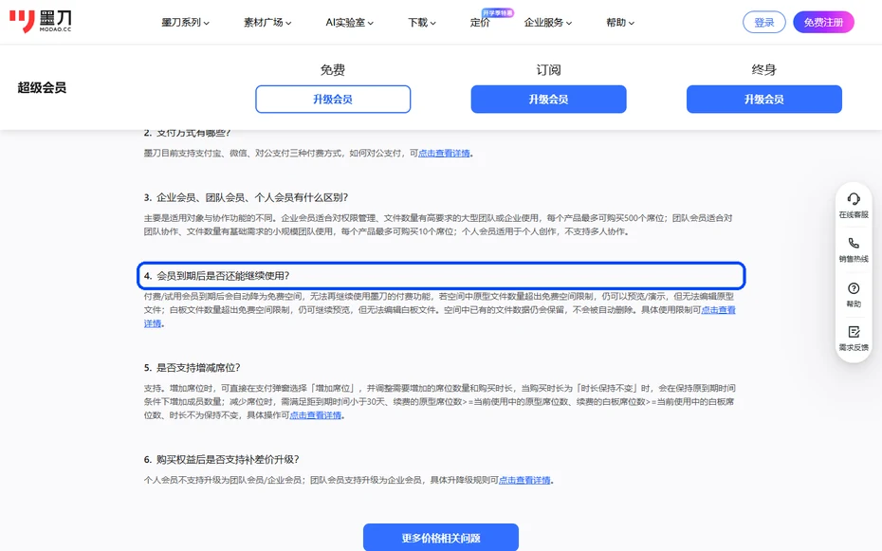Expand the 墨刀系列 dropdown menu

[185, 23]
